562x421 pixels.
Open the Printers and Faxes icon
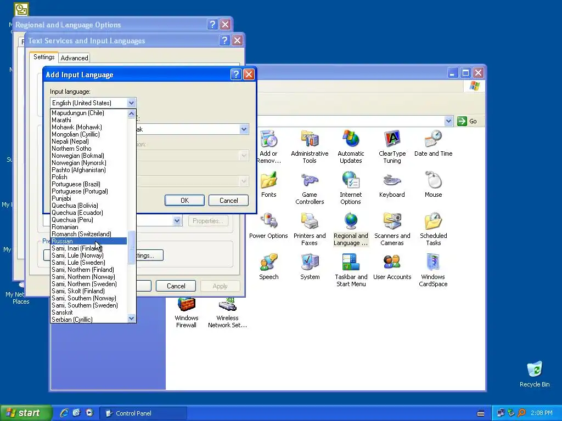(x=310, y=221)
